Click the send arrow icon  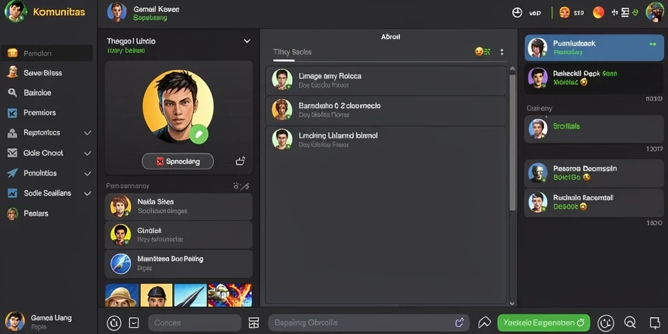click(x=485, y=322)
